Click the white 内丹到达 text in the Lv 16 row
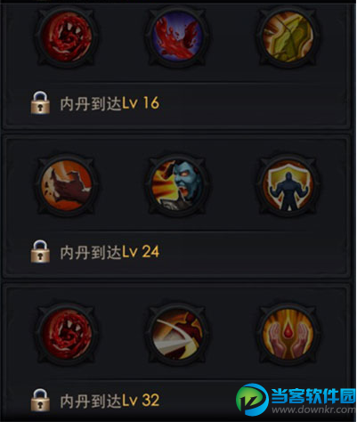This screenshot has width=357, height=422. (91, 103)
